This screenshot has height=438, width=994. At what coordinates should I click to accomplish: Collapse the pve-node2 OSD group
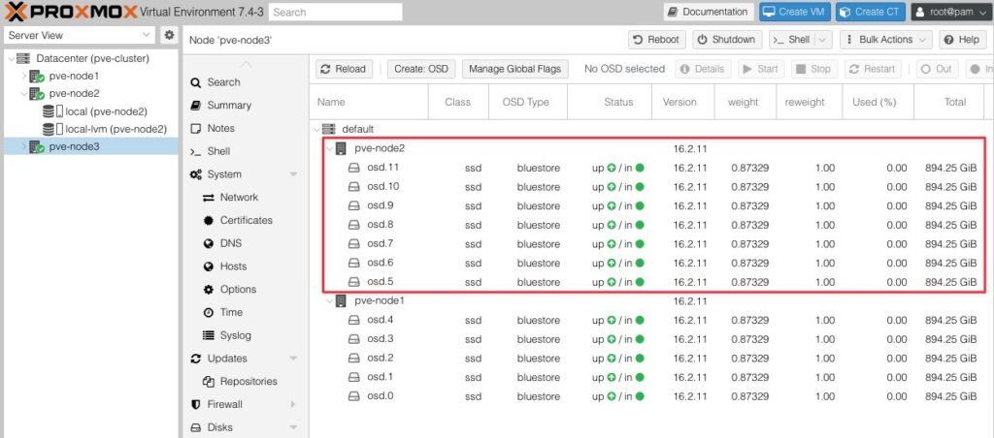click(329, 148)
